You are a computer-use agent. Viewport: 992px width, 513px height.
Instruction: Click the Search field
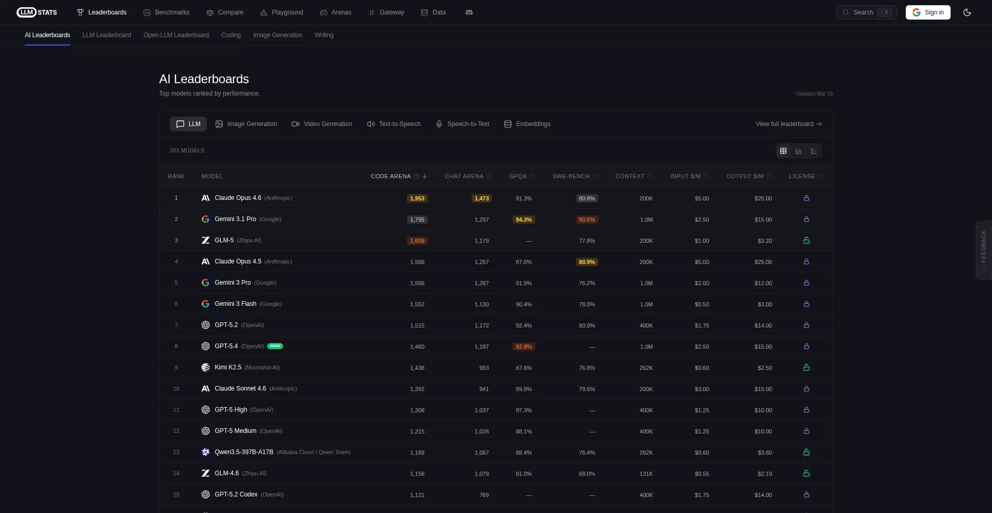(x=867, y=12)
